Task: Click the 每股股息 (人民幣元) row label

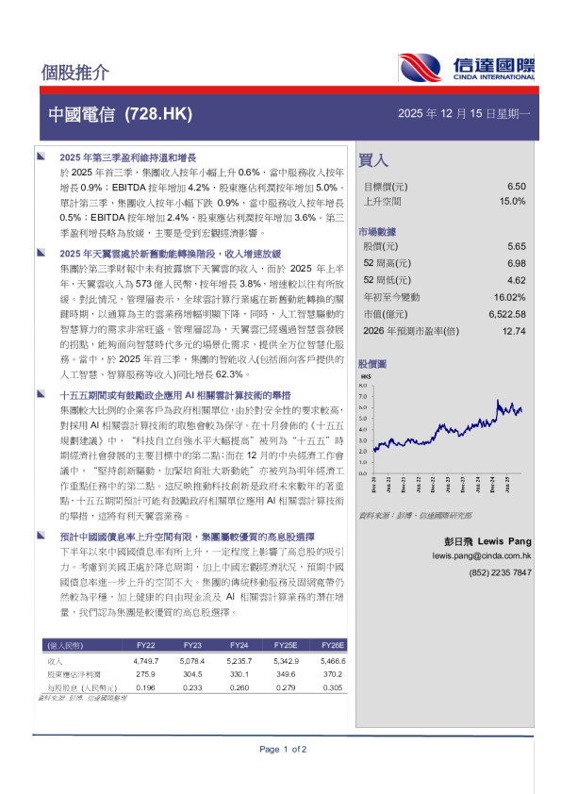Action: tap(82, 687)
